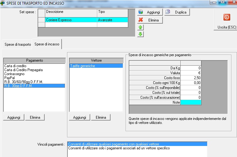
Task: Select the PayPal payment
Action: 34,78
